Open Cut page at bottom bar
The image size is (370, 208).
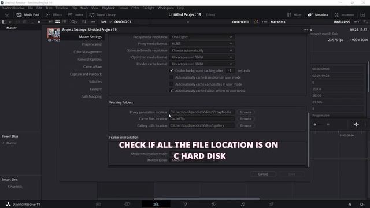[127, 204]
